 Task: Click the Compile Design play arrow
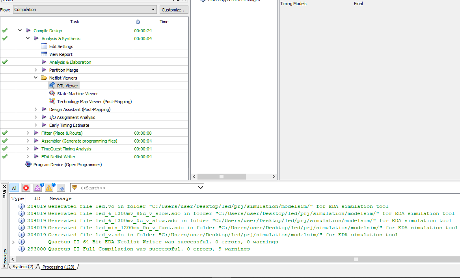28,30
